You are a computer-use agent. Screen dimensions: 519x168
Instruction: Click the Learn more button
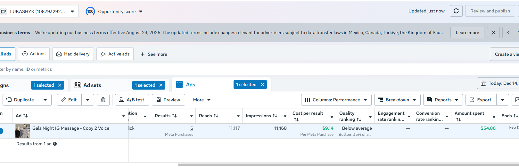(x=467, y=33)
